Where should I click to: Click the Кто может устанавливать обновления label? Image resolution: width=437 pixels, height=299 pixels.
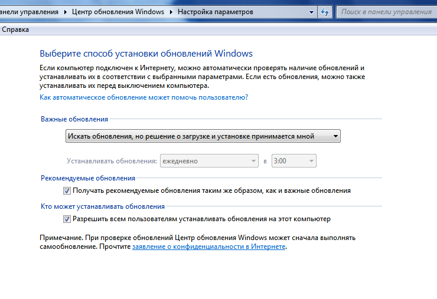[103, 206]
